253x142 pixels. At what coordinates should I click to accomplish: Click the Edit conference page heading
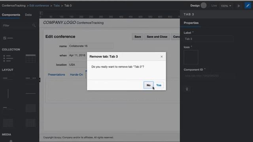60,37
